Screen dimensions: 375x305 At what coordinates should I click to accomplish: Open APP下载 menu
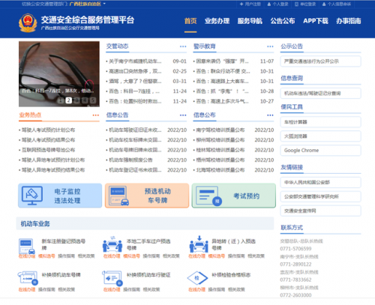pyautogui.click(x=316, y=21)
